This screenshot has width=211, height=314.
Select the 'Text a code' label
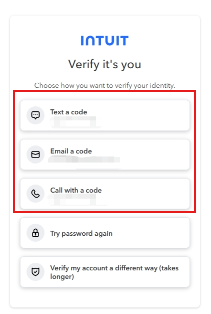pos(68,112)
